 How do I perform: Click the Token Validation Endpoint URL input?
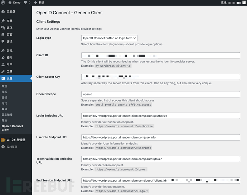tap(160, 159)
